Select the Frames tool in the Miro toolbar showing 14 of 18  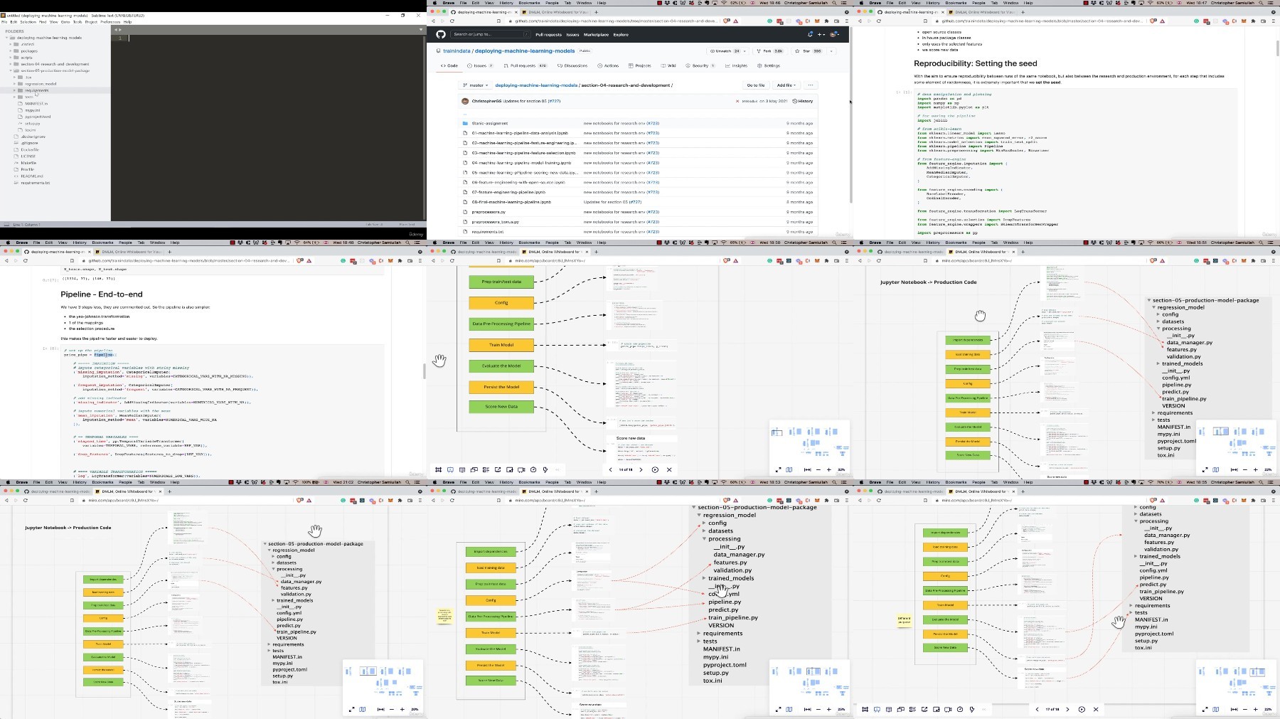point(439,469)
